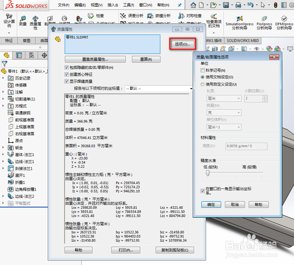The height and width of the screenshot is (265, 294).
Task: Open the mass unit (克) dropdown
Action: [224, 113]
